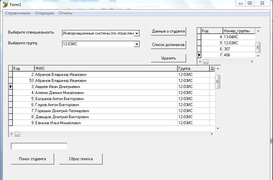
Task: Click the Код column header in students table
Action: pyautogui.click(x=24, y=69)
